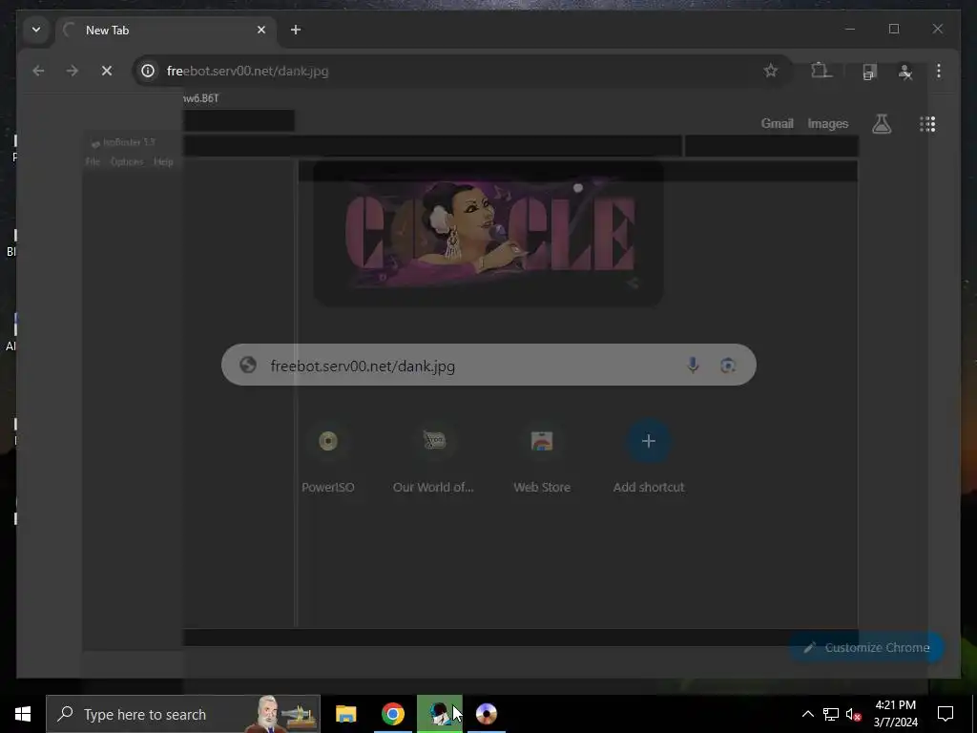Image resolution: width=977 pixels, height=733 pixels.
Task: Add shortcut with plus button
Action: pyautogui.click(x=649, y=456)
